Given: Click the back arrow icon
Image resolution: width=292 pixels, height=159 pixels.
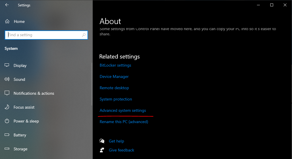Looking at the screenshot, I should [7, 5].
